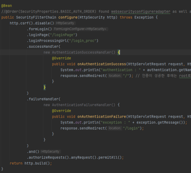191x173 pixels.
Task: Click the @Bean annotation
Action: point(6,6)
